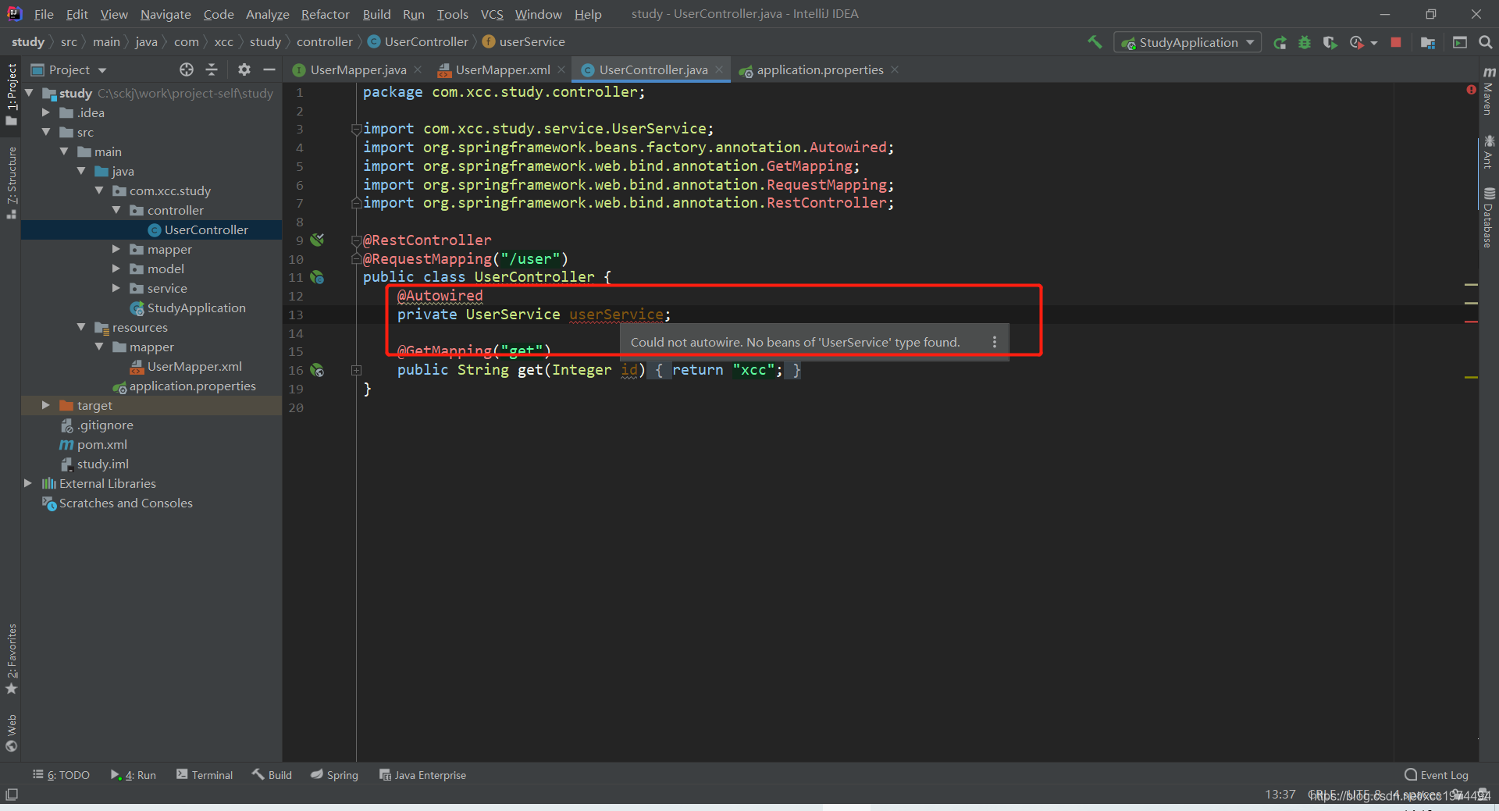The height and width of the screenshot is (811, 1499).
Task: Hide the Project tool window
Action: click(x=269, y=69)
